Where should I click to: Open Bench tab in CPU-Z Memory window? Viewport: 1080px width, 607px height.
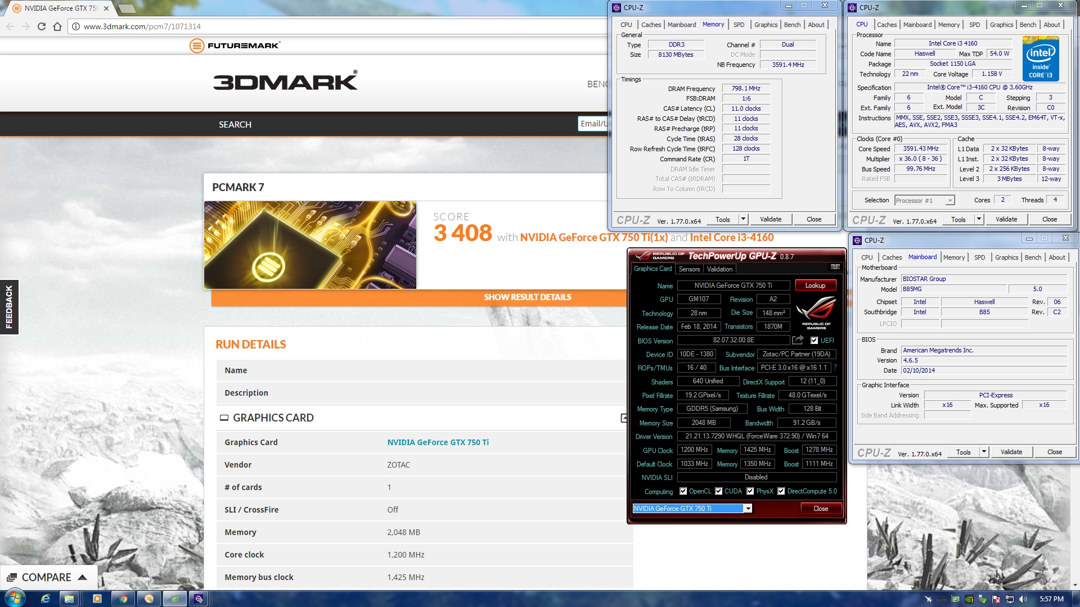[792, 25]
